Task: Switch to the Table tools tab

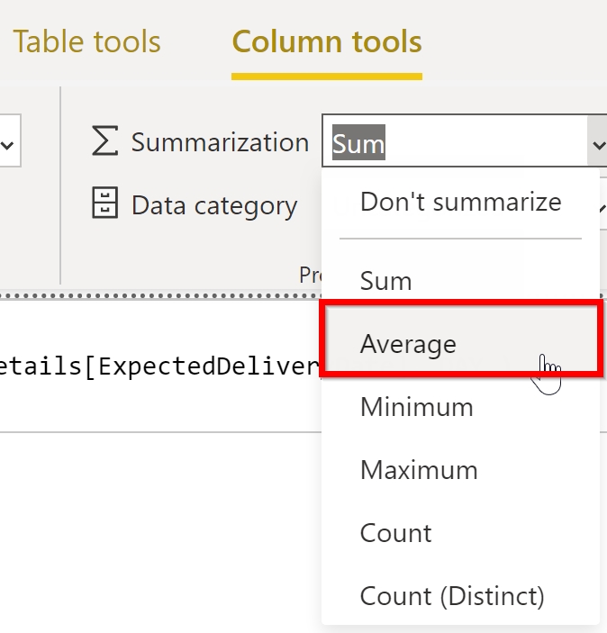Action: (86, 41)
